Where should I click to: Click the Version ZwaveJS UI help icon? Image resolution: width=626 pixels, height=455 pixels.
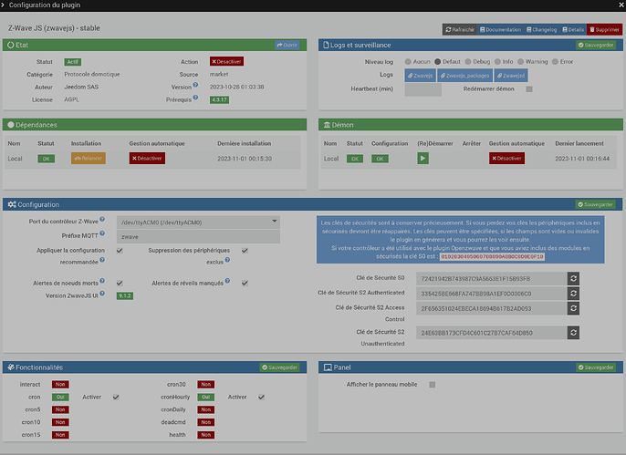pyautogui.click(x=102, y=294)
